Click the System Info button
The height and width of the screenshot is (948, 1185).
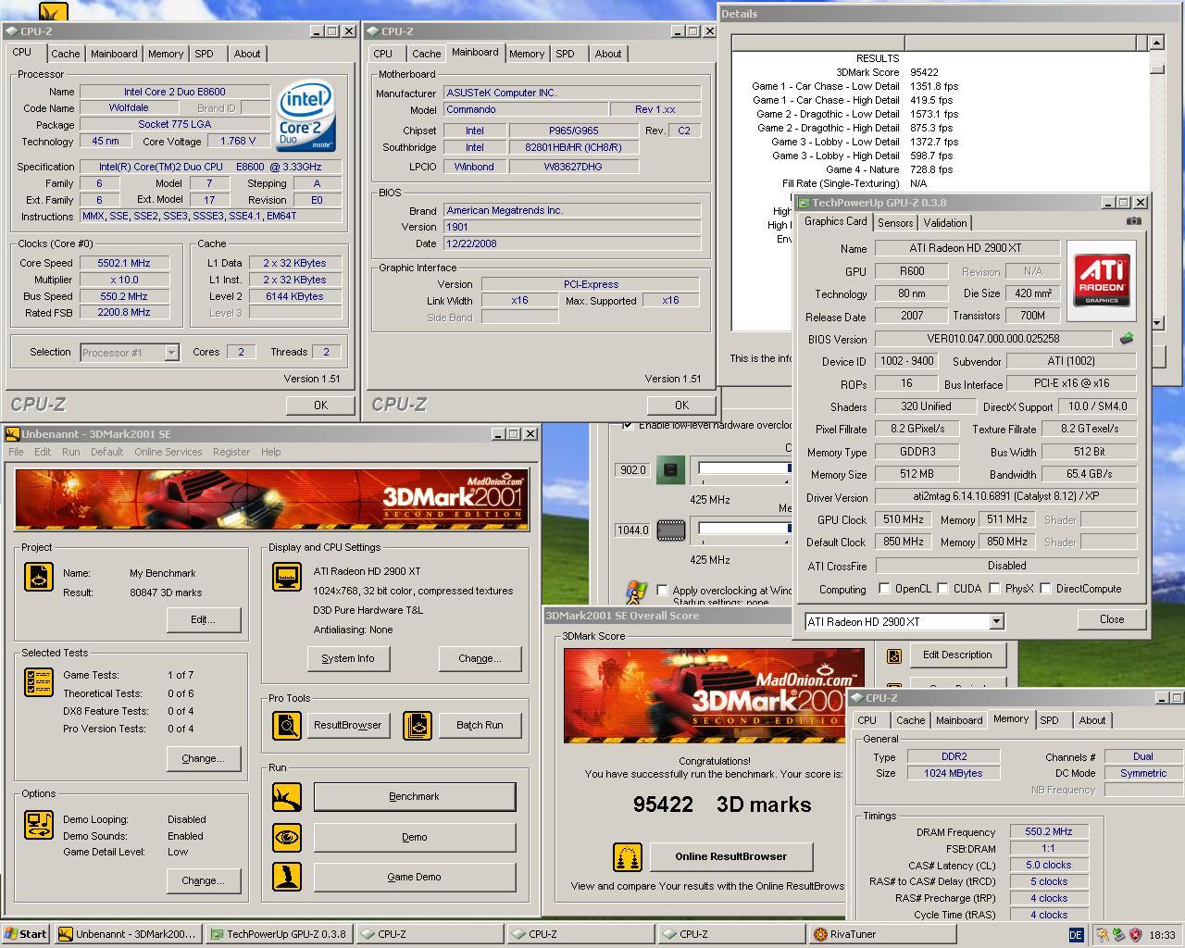[348, 658]
